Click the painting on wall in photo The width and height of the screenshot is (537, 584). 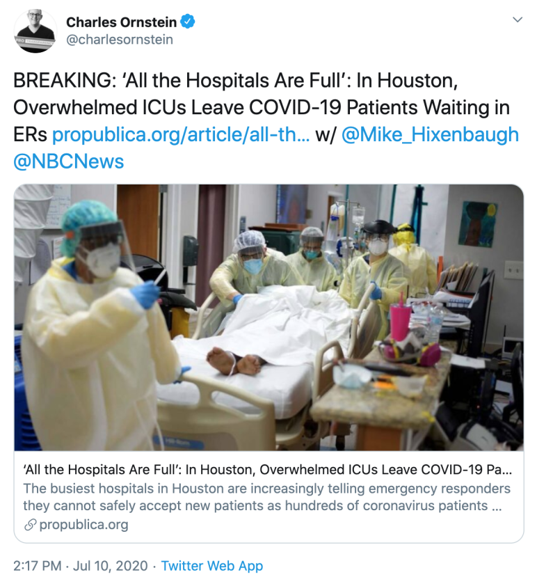coord(478,223)
